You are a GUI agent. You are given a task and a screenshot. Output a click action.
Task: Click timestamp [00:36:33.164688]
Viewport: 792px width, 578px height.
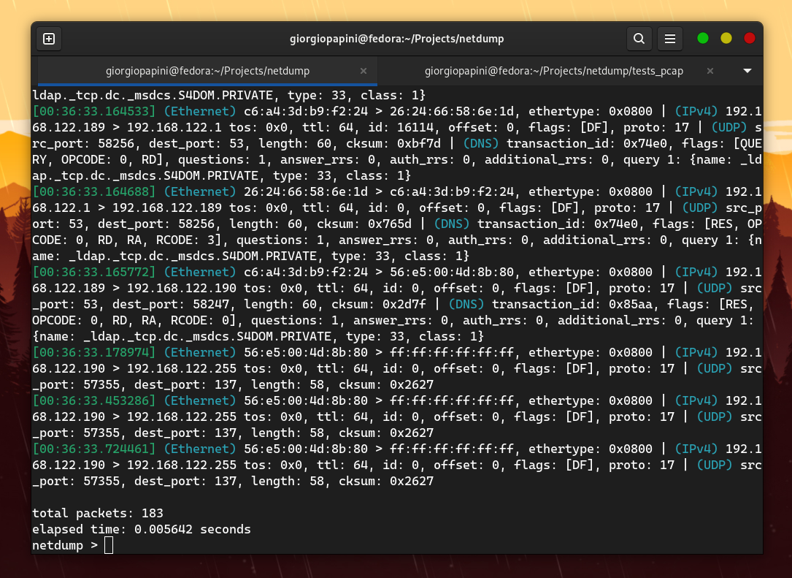94,191
